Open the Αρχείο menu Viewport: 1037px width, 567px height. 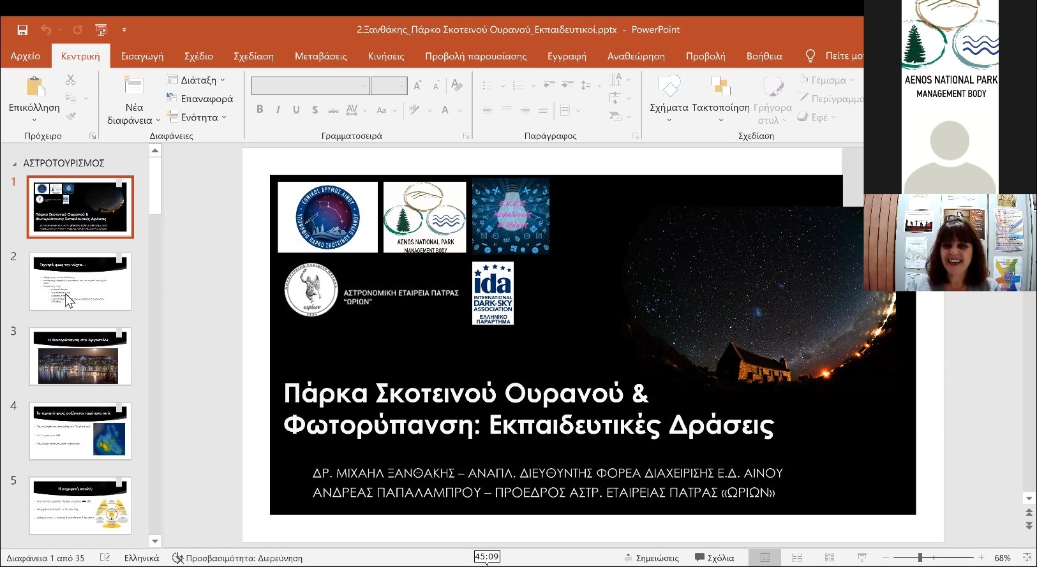pyautogui.click(x=26, y=56)
